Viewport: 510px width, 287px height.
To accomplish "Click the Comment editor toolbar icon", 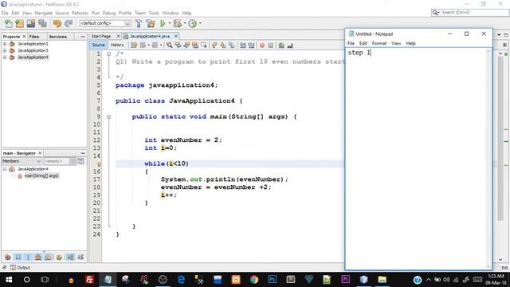I will tap(281, 45).
